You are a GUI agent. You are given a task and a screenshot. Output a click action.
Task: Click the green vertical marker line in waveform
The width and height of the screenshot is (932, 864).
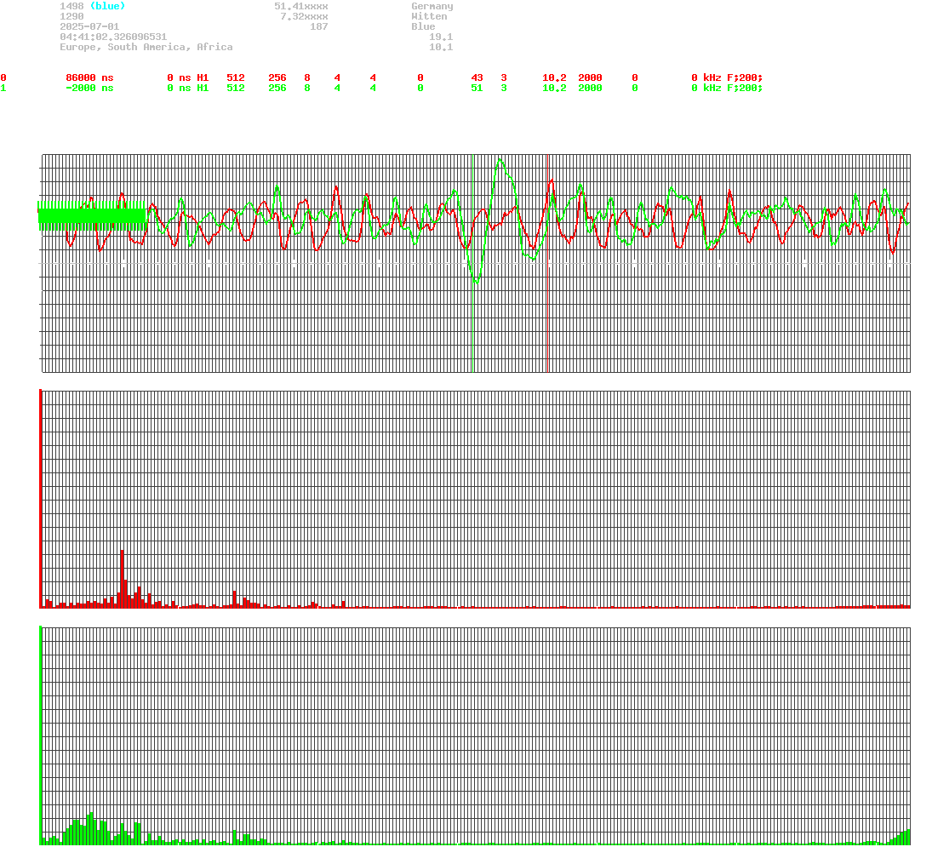click(472, 263)
